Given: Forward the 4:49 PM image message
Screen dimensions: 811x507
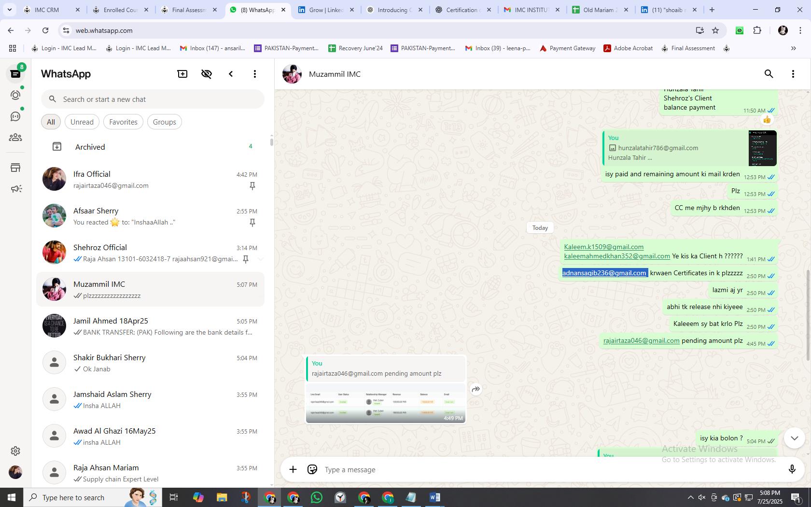Looking at the screenshot, I should tap(476, 389).
